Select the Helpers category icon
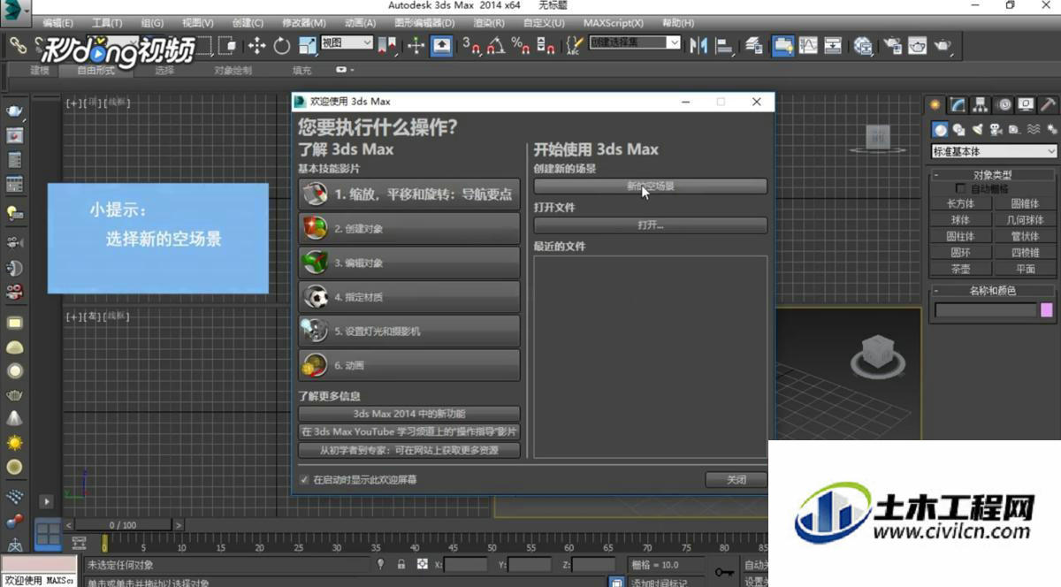This screenshot has height=587, width=1061. pos(1015,129)
